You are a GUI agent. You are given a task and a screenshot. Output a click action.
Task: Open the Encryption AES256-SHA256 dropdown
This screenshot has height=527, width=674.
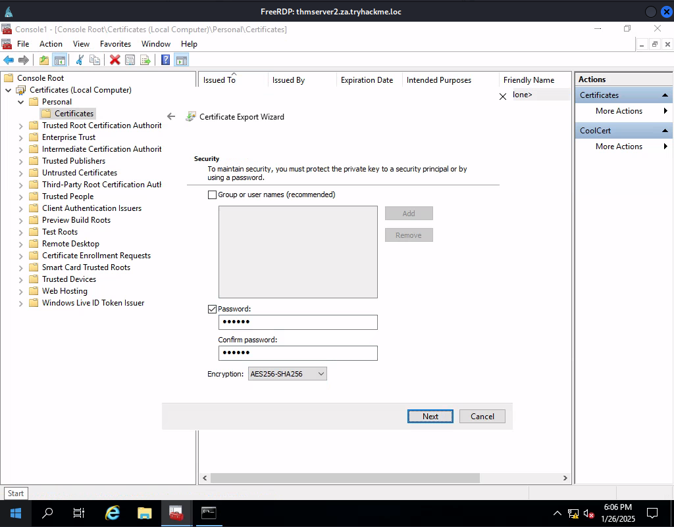pyautogui.click(x=287, y=374)
